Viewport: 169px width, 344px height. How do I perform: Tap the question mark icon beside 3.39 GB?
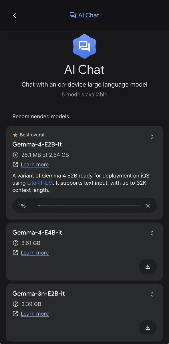pyautogui.click(x=15, y=304)
